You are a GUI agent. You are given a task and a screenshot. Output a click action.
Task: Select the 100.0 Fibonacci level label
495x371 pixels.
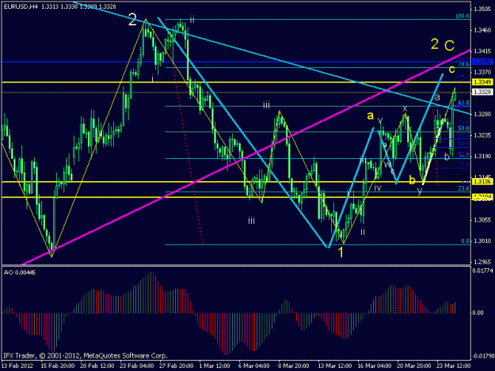coord(463,16)
